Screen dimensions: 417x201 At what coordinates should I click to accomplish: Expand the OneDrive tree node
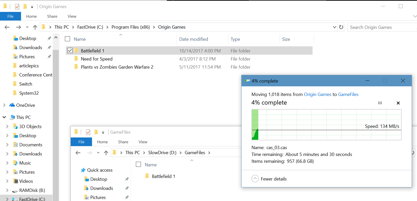[x=4, y=105]
